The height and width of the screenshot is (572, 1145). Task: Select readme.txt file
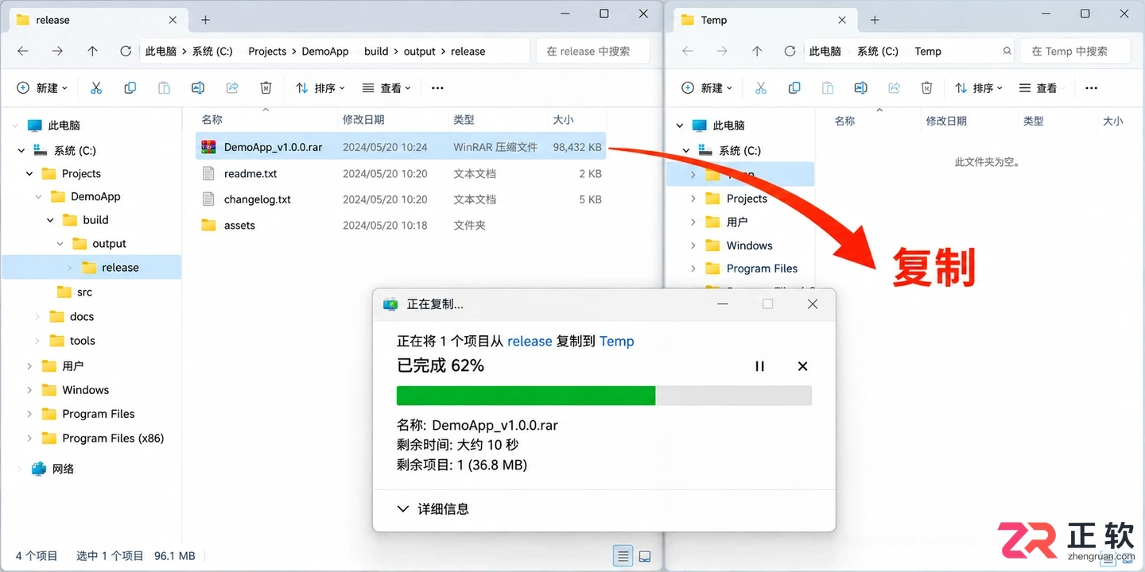point(401,173)
